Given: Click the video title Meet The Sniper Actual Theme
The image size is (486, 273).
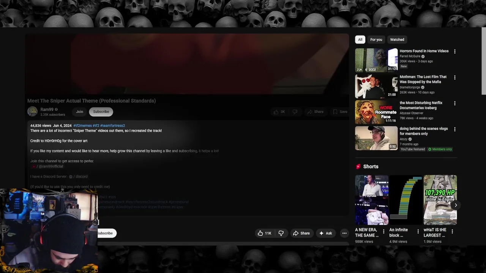Looking at the screenshot, I should [x=92, y=101].
